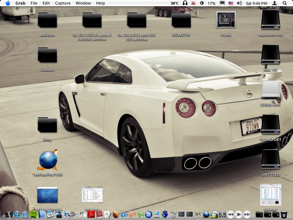Viewport: 293px width, 220px height.
Task: Launch Microsoft PowerPoint from the Dock
Action: (x=132, y=214)
